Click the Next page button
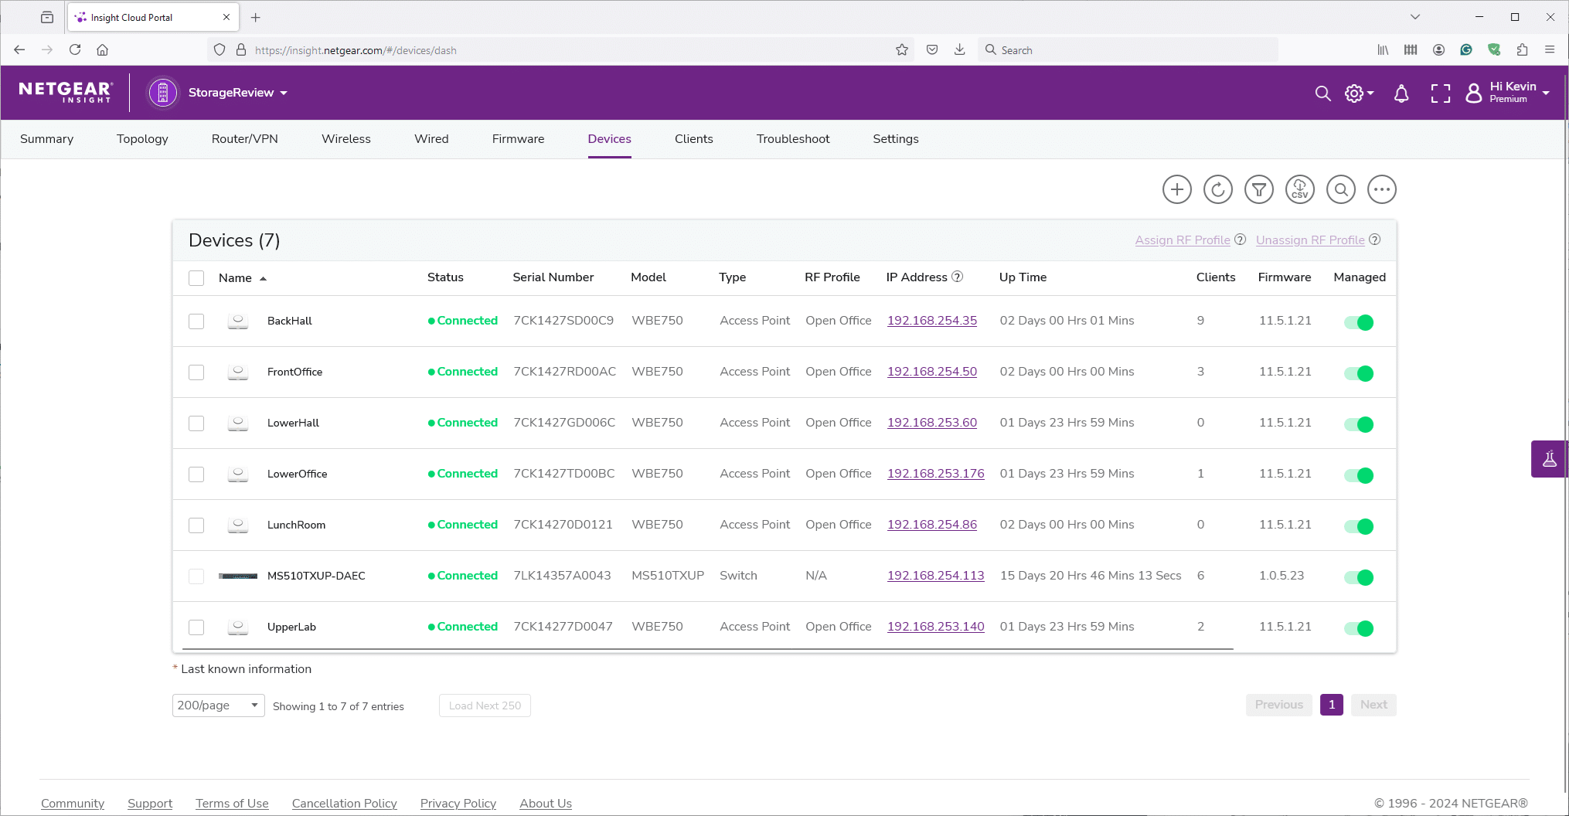The height and width of the screenshot is (816, 1569). [1373, 705]
